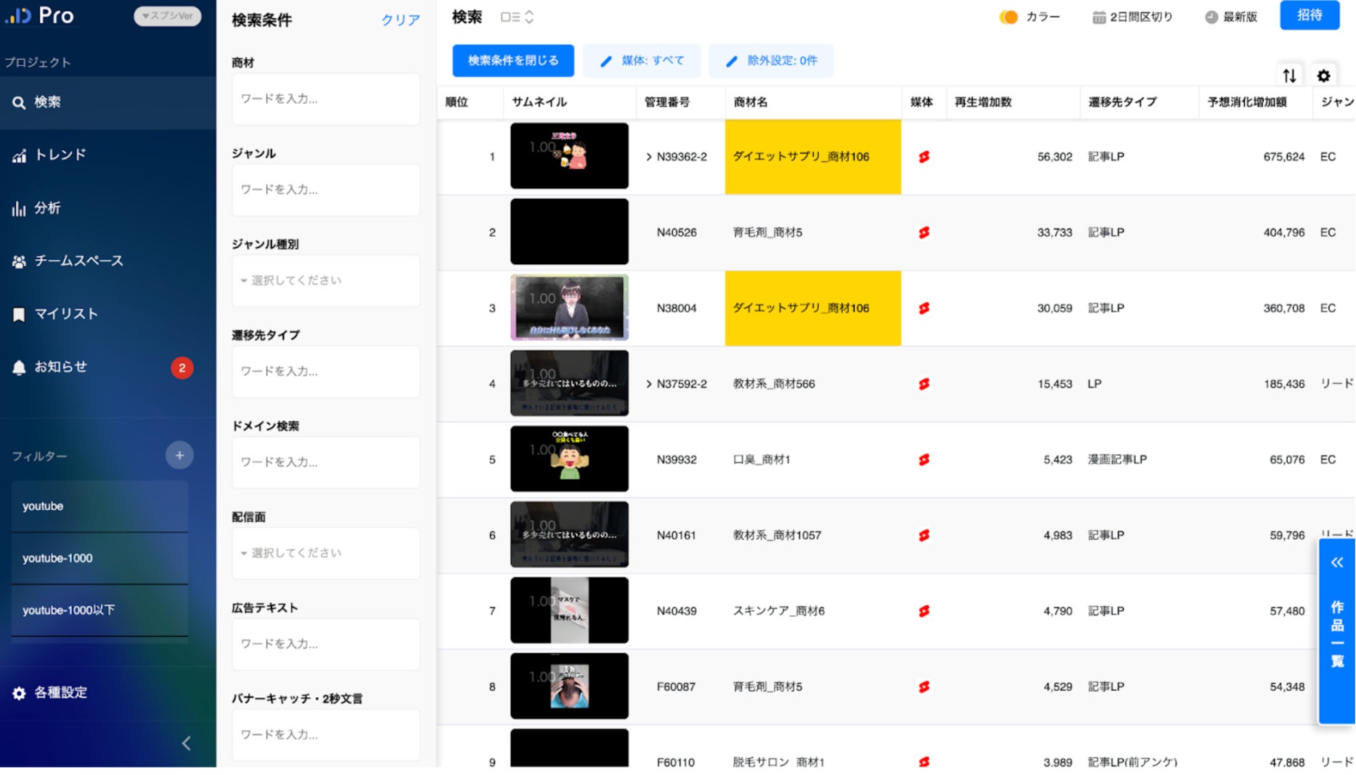The image size is (1356, 775).
Task: Go to the 分析 analysis page
Action: click(x=107, y=208)
